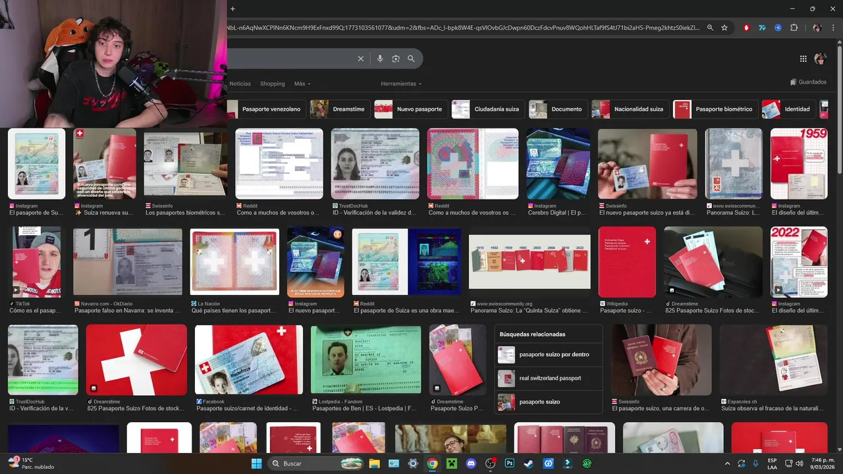Click the Windows taskbar Buscar search box
This screenshot has width=843, height=474.
(315, 463)
